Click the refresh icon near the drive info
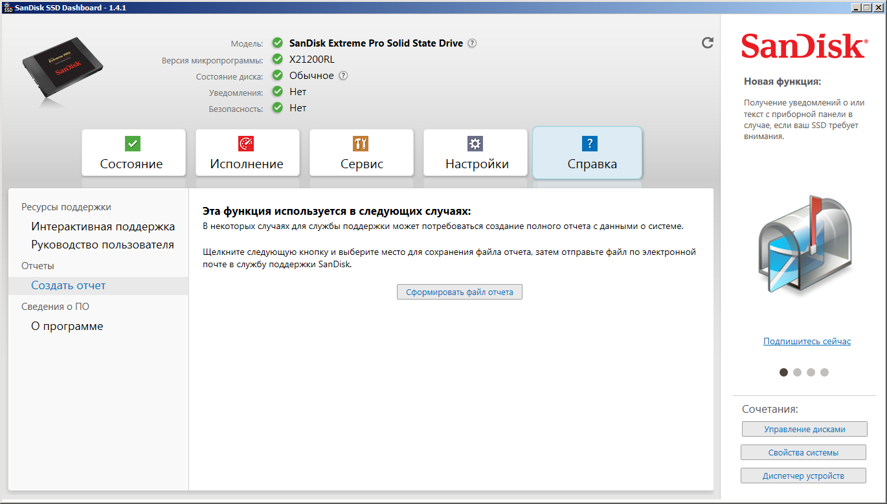Viewport: 887px width, 504px height. [x=708, y=43]
